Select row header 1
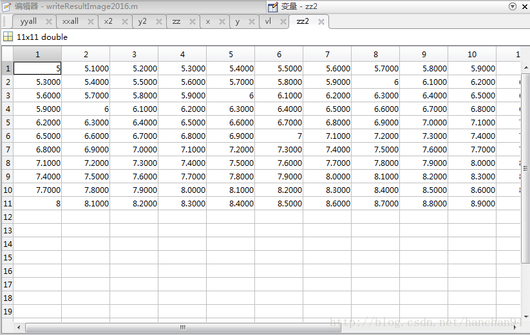This screenshot has height=335, width=530. tap(8, 69)
